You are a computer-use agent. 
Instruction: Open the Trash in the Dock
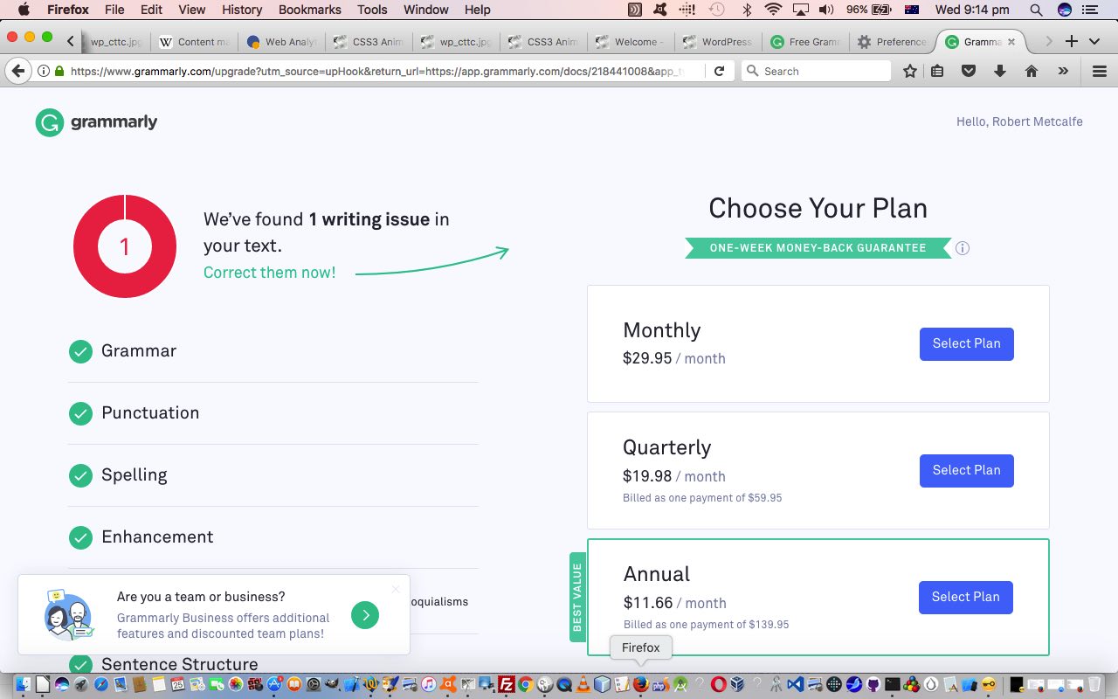[1095, 683]
